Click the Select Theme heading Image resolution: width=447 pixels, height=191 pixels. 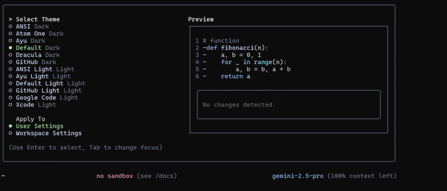point(38,19)
